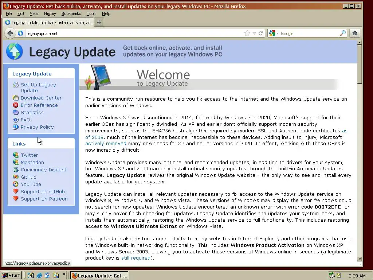This screenshot has width=373, height=280.
Task: Click the Community Discord icon
Action: click(16, 170)
